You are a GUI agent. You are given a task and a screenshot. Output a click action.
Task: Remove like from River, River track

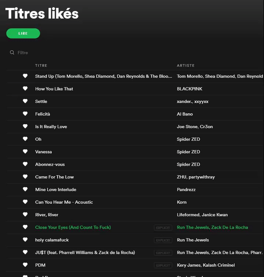25,214
